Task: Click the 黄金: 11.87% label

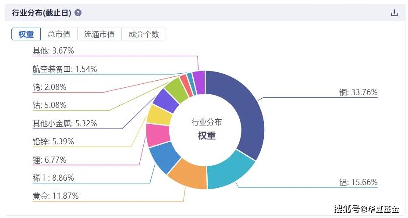Action: 56,196
